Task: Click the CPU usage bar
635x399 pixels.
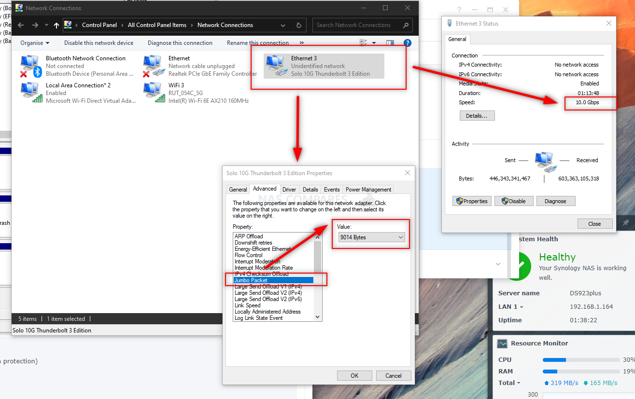Action: coord(581,360)
